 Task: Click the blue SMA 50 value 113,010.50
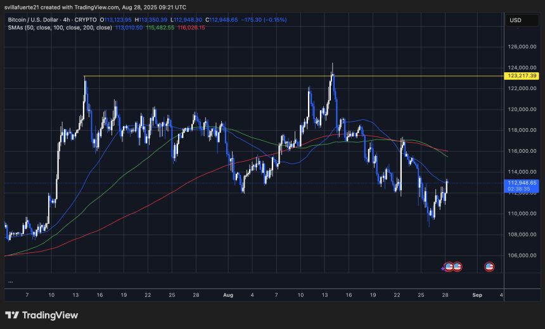(129, 28)
